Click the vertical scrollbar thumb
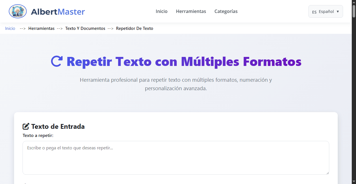Screen dimensions: 356x184 click(x=354, y=11)
